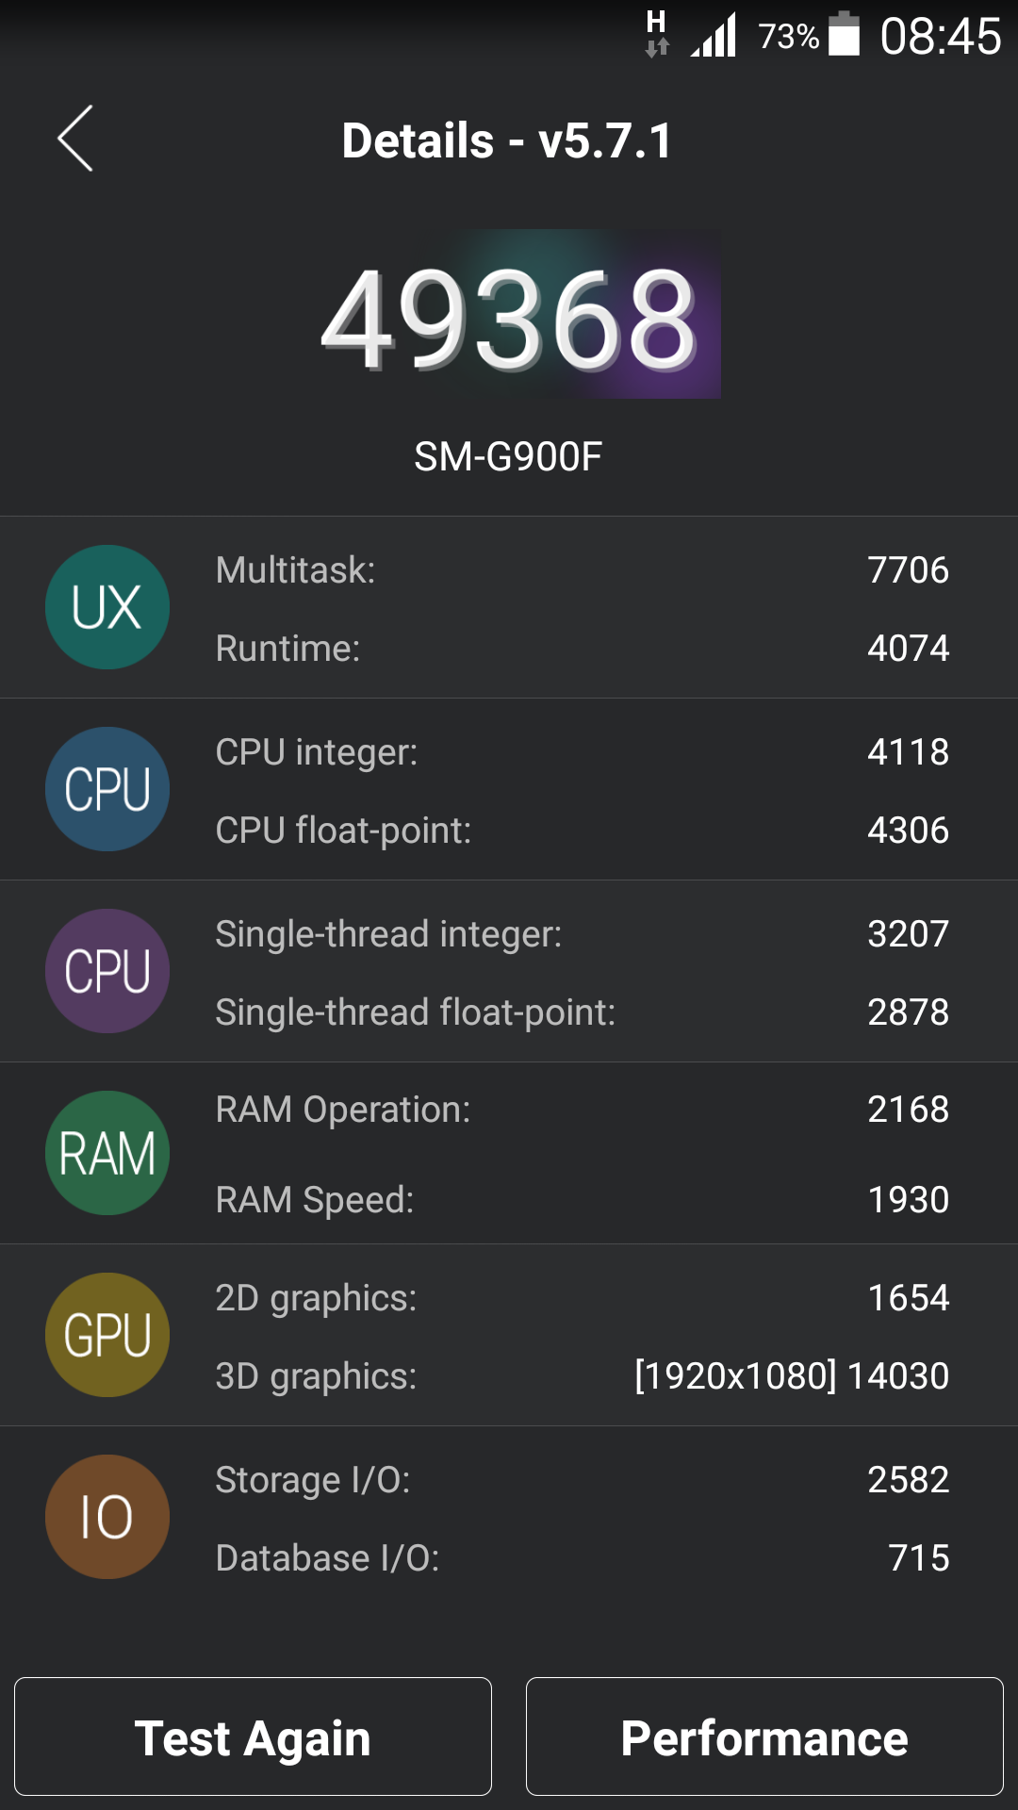This screenshot has width=1018, height=1810.
Task: Tap the 3D graphics score row
Action: (581, 1376)
